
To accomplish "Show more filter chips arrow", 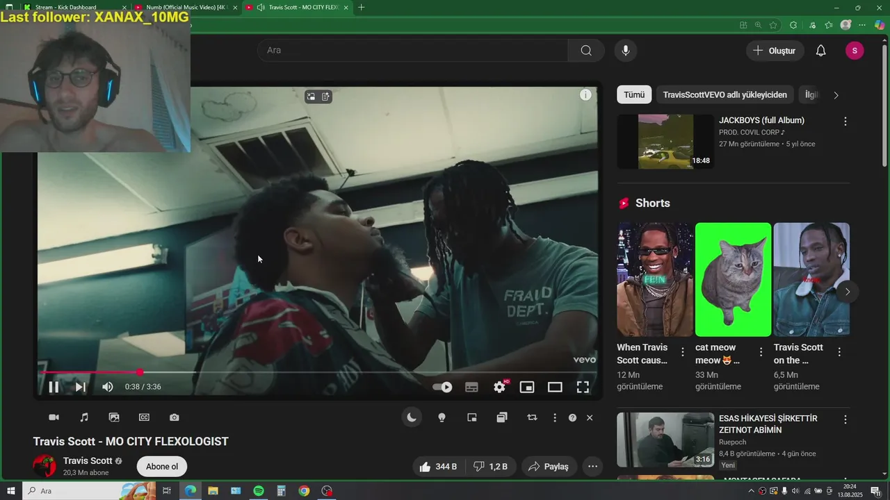I will pos(836,95).
